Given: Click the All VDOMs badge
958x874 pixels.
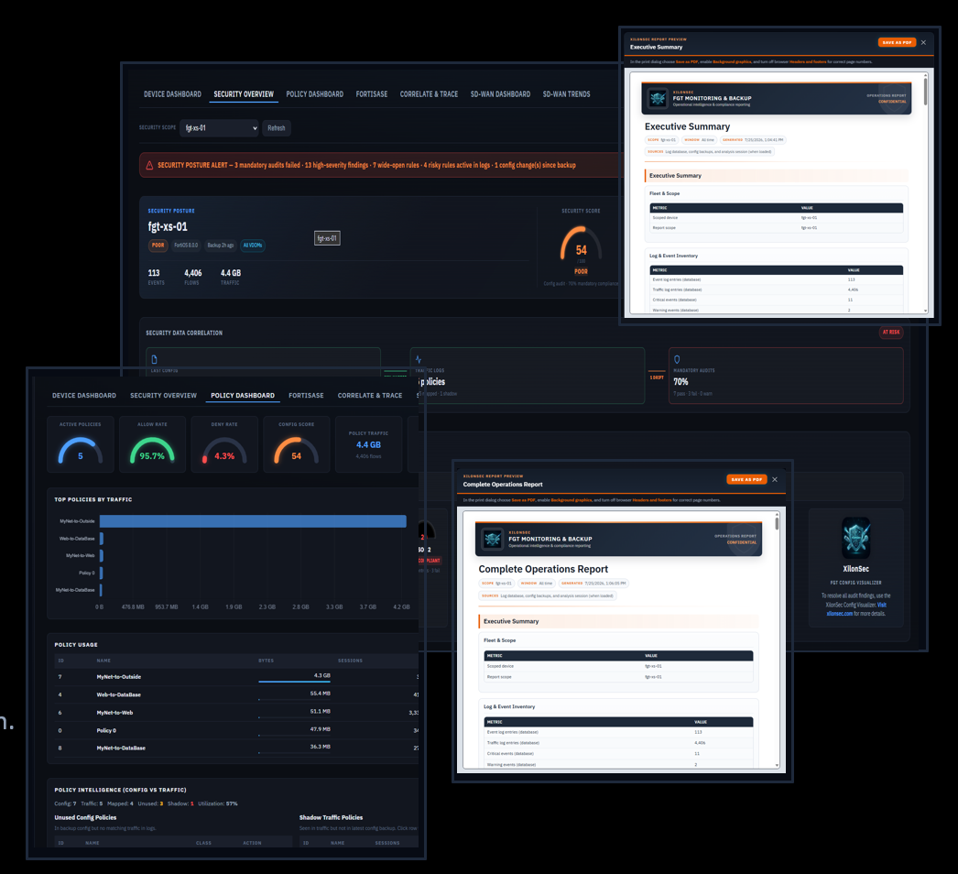Looking at the screenshot, I should coord(253,246).
